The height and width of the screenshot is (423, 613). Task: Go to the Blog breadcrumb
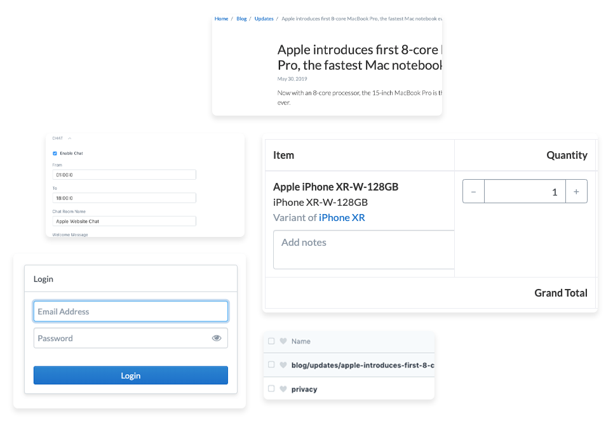click(241, 19)
